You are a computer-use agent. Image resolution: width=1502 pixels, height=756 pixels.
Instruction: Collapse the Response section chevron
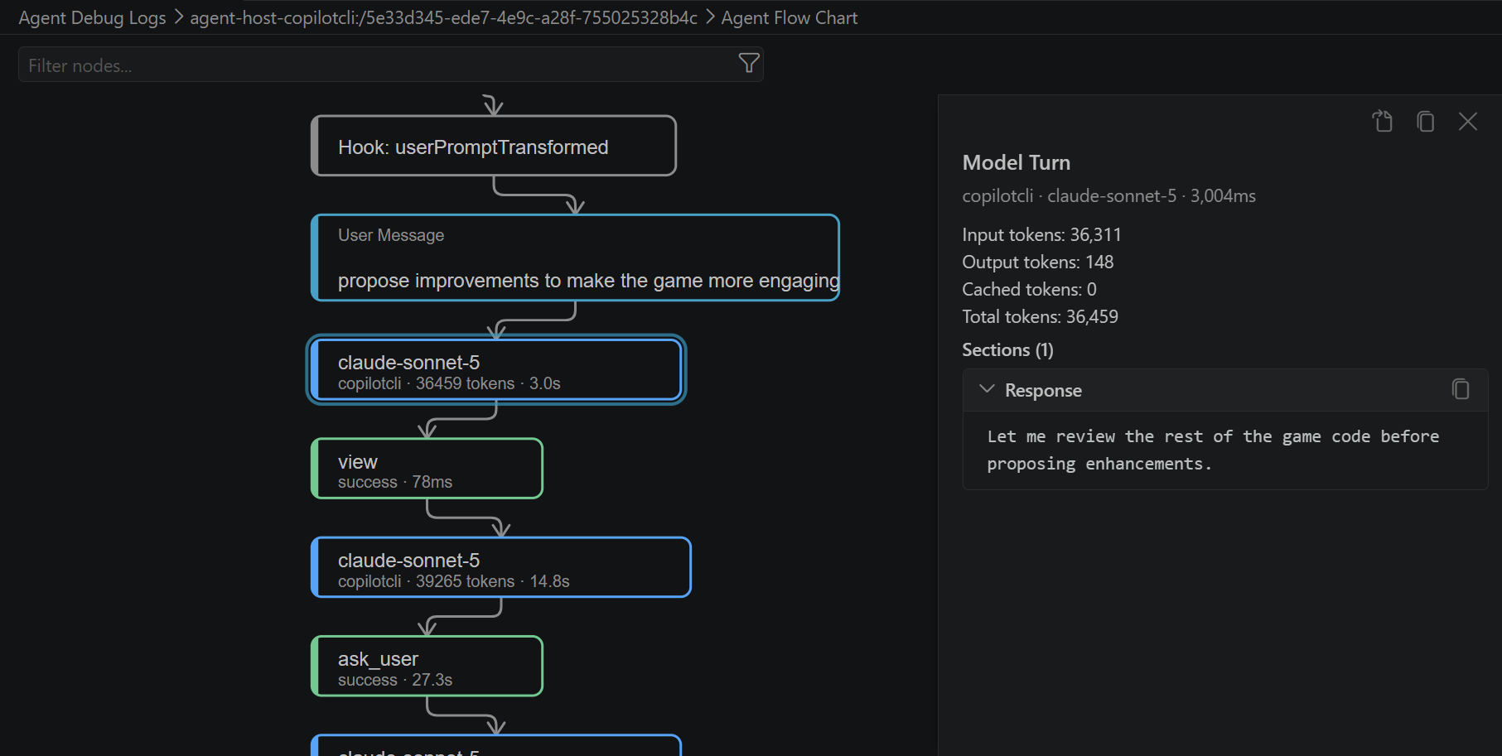click(x=987, y=389)
